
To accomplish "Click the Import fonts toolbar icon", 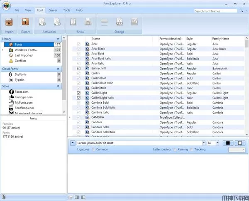I will point(9,22).
